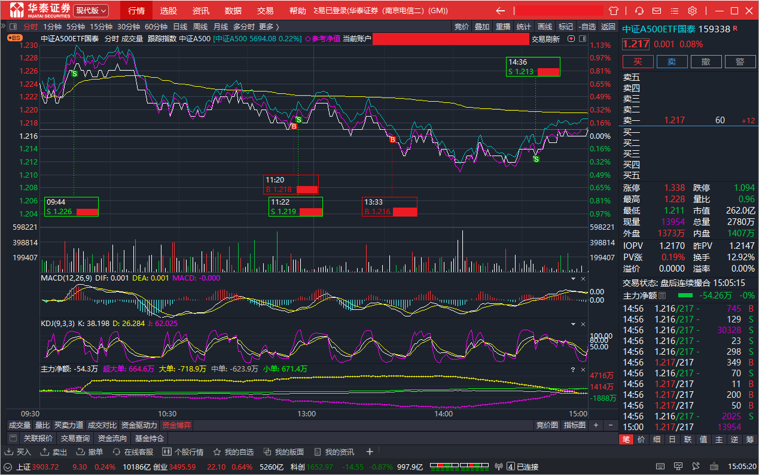Open the skin theme shirt icon
The width and height of the screenshot is (759, 475).
[x=614, y=11]
